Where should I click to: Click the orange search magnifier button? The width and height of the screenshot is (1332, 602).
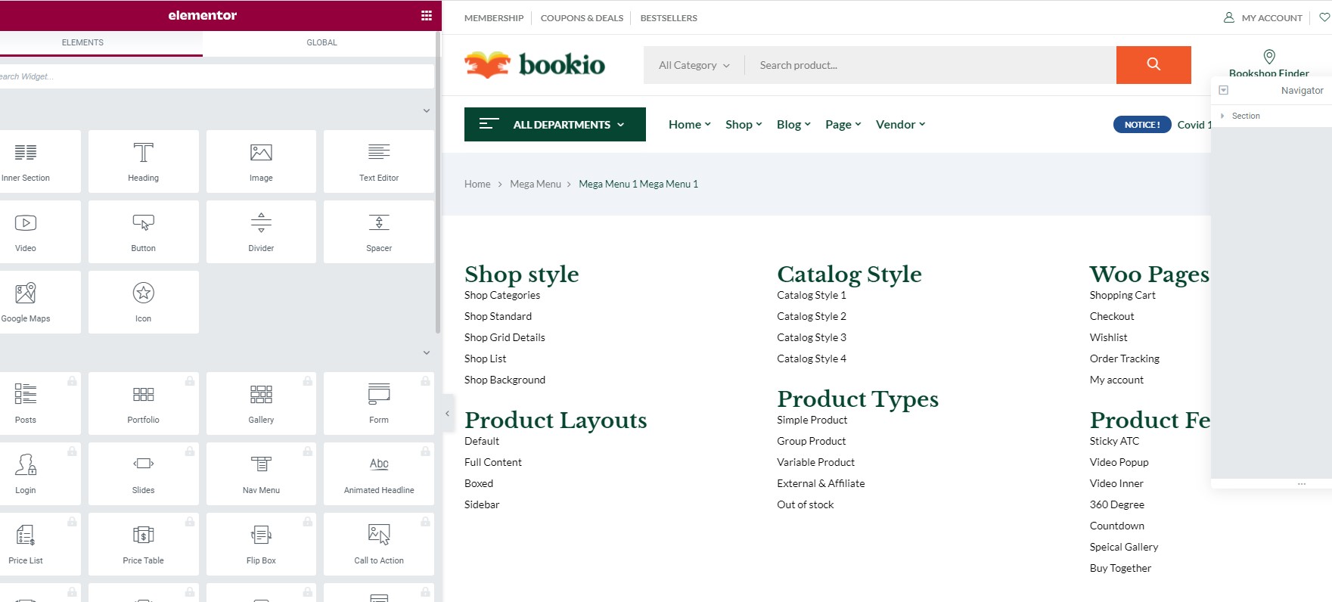pos(1153,65)
